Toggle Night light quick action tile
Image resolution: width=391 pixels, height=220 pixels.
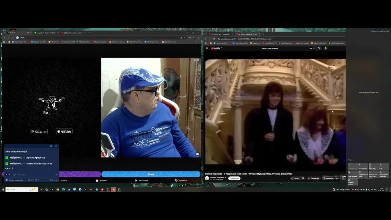click(x=363, y=167)
